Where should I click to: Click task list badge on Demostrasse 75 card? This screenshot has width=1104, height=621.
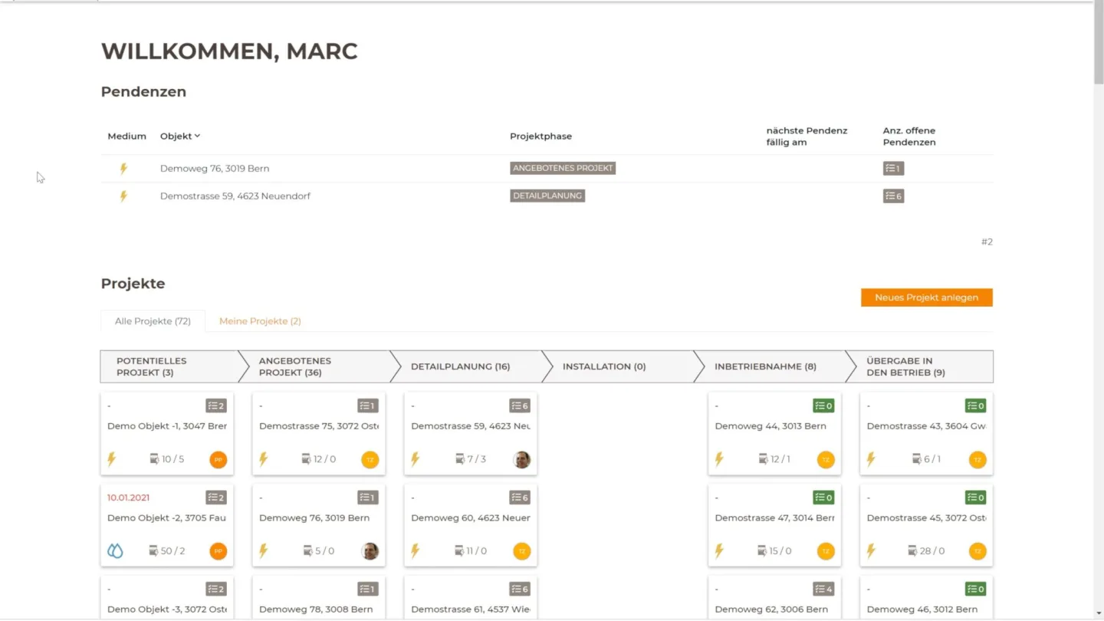coord(368,406)
